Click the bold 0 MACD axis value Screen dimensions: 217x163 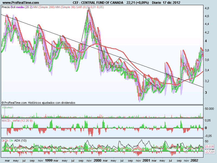[x=206, y=128]
